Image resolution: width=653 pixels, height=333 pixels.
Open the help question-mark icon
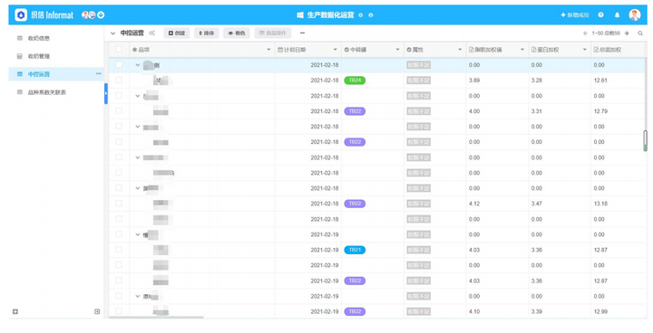tap(600, 15)
